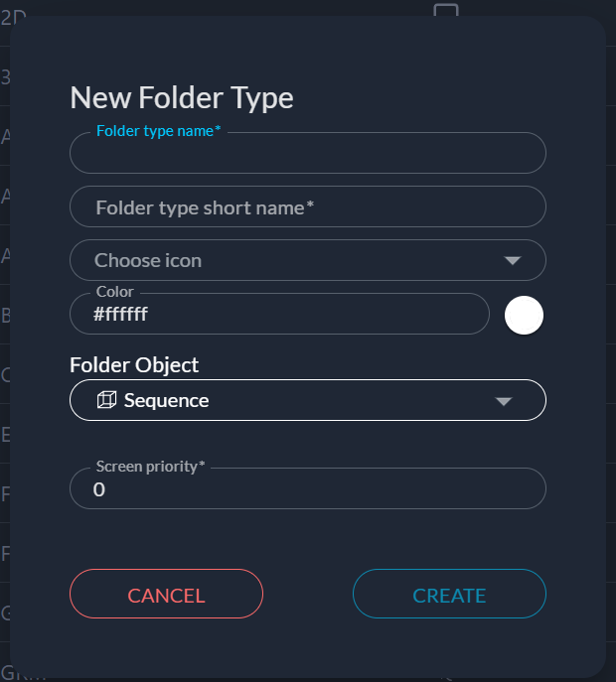Click the New Folder Type heading
Image resolution: width=616 pixels, height=682 pixels.
(x=182, y=98)
